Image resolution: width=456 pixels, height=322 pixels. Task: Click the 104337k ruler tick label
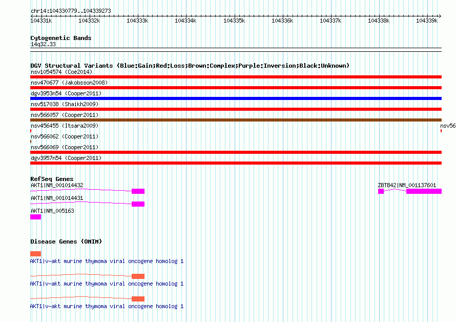pos(330,21)
